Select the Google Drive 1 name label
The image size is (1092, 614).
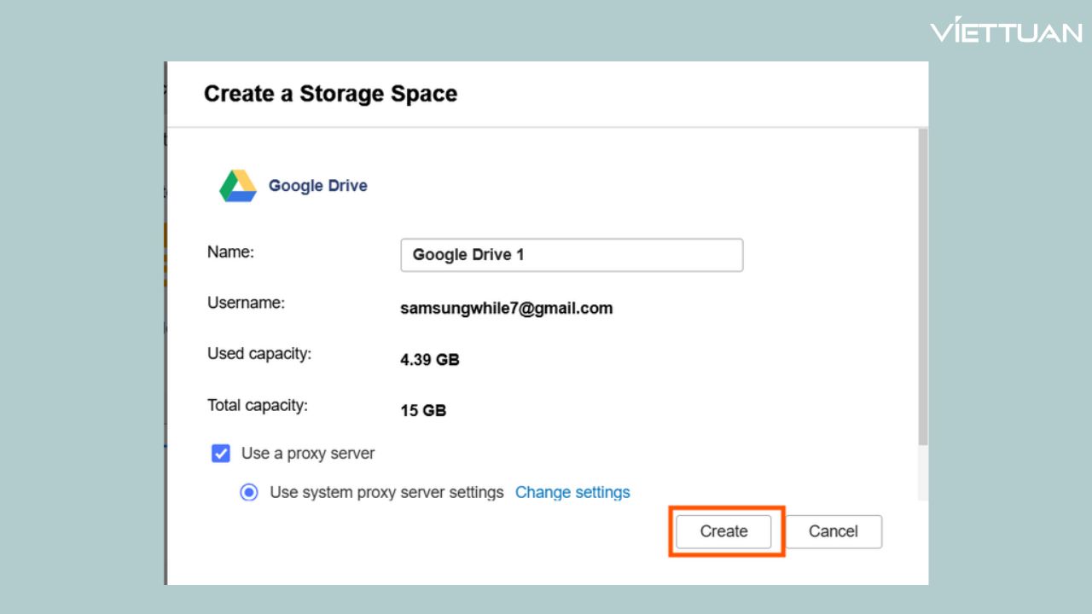click(x=468, y=254)
